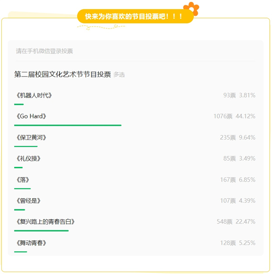The height and width of the screenshot is (274, 272).
Task: Click the 128票 5.25% vote count
Action: tap(238, 243)
